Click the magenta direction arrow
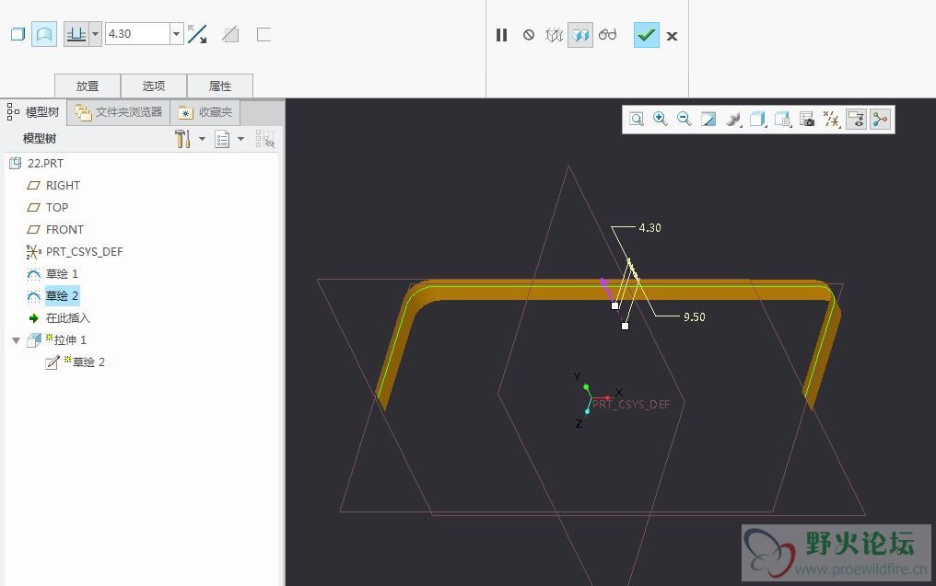The width and height of the screenshot is (936, 586). pyautogui.click(x=607, y=289)
